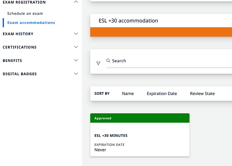The image size is (232, 166).
Task: Click into the Search field
Action: point(166,61)
